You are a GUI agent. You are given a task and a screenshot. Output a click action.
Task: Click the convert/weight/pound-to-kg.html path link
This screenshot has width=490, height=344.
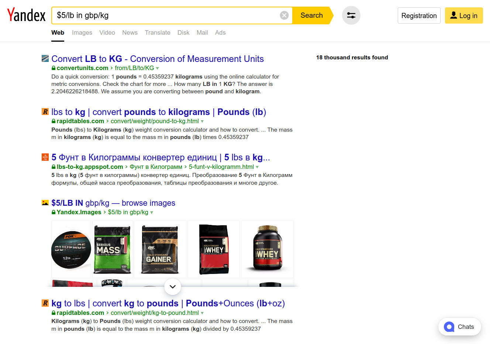pos(155,121)
